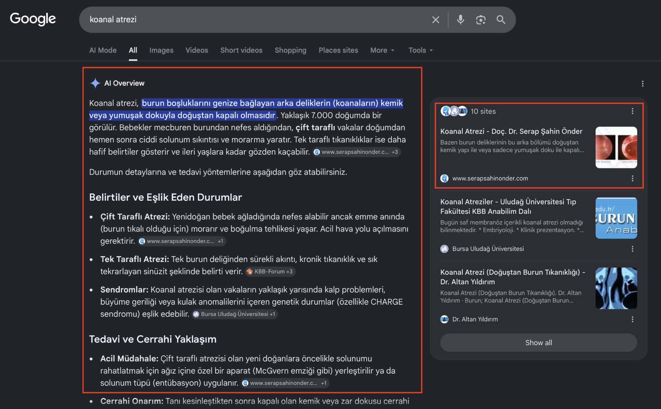Image resolution: width=661 pixels, height=409 pixels.
Task: Click the Sendromlar bullet label
Action: [x=124, y=290]
